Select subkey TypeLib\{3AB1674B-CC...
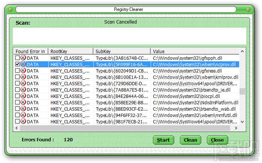This screenshot has width=262, height=163. coord(122,58)
